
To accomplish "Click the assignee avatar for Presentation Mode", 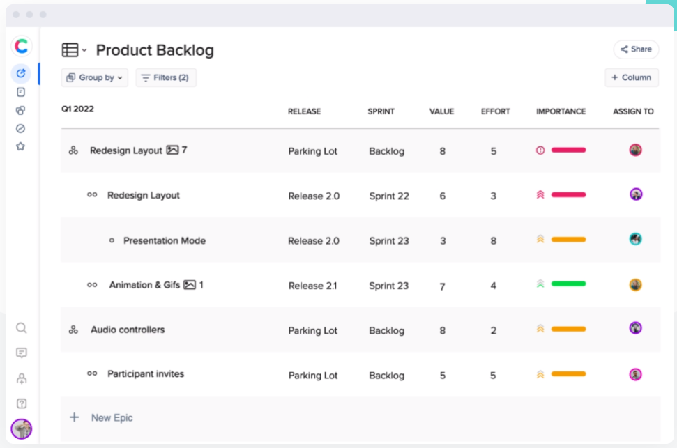I will 635,239.
